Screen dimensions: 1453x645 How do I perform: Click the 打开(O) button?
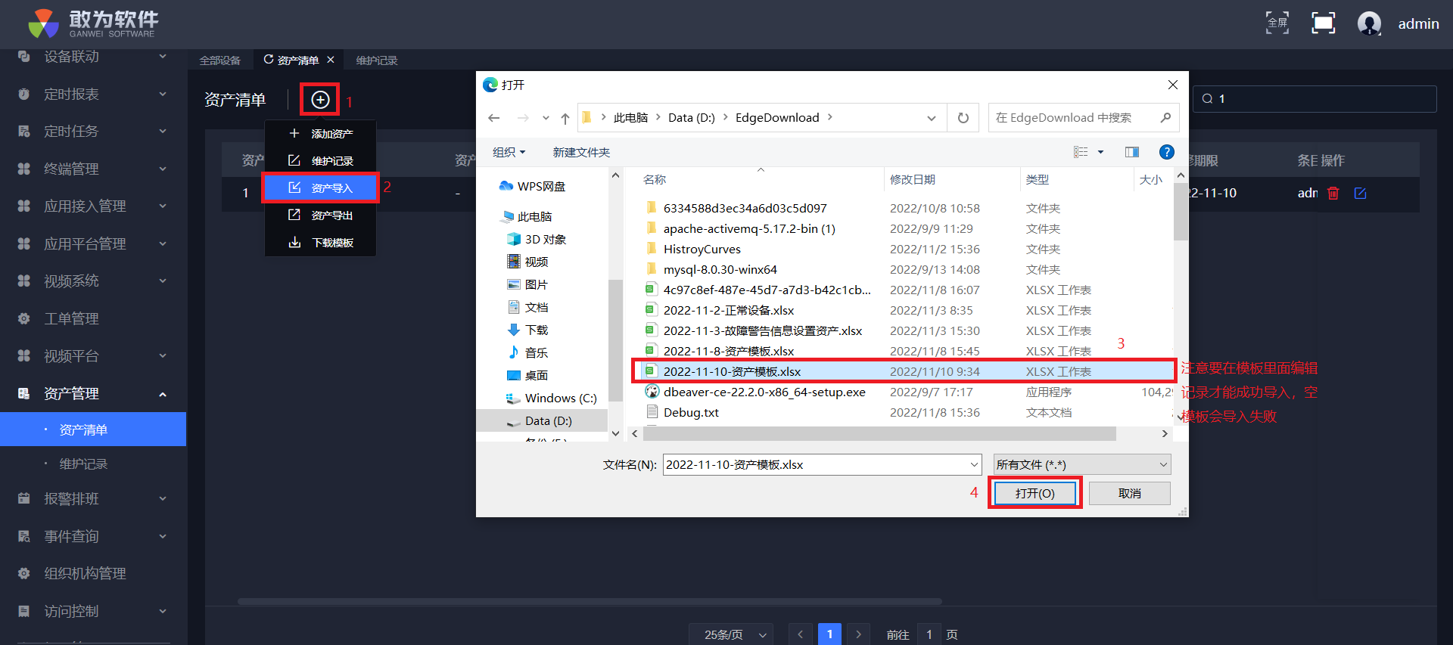(1035, 493)
